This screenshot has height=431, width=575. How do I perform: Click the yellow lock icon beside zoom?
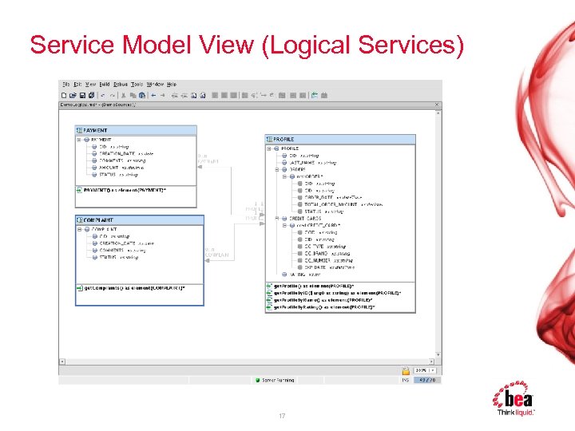click(406, 370)
